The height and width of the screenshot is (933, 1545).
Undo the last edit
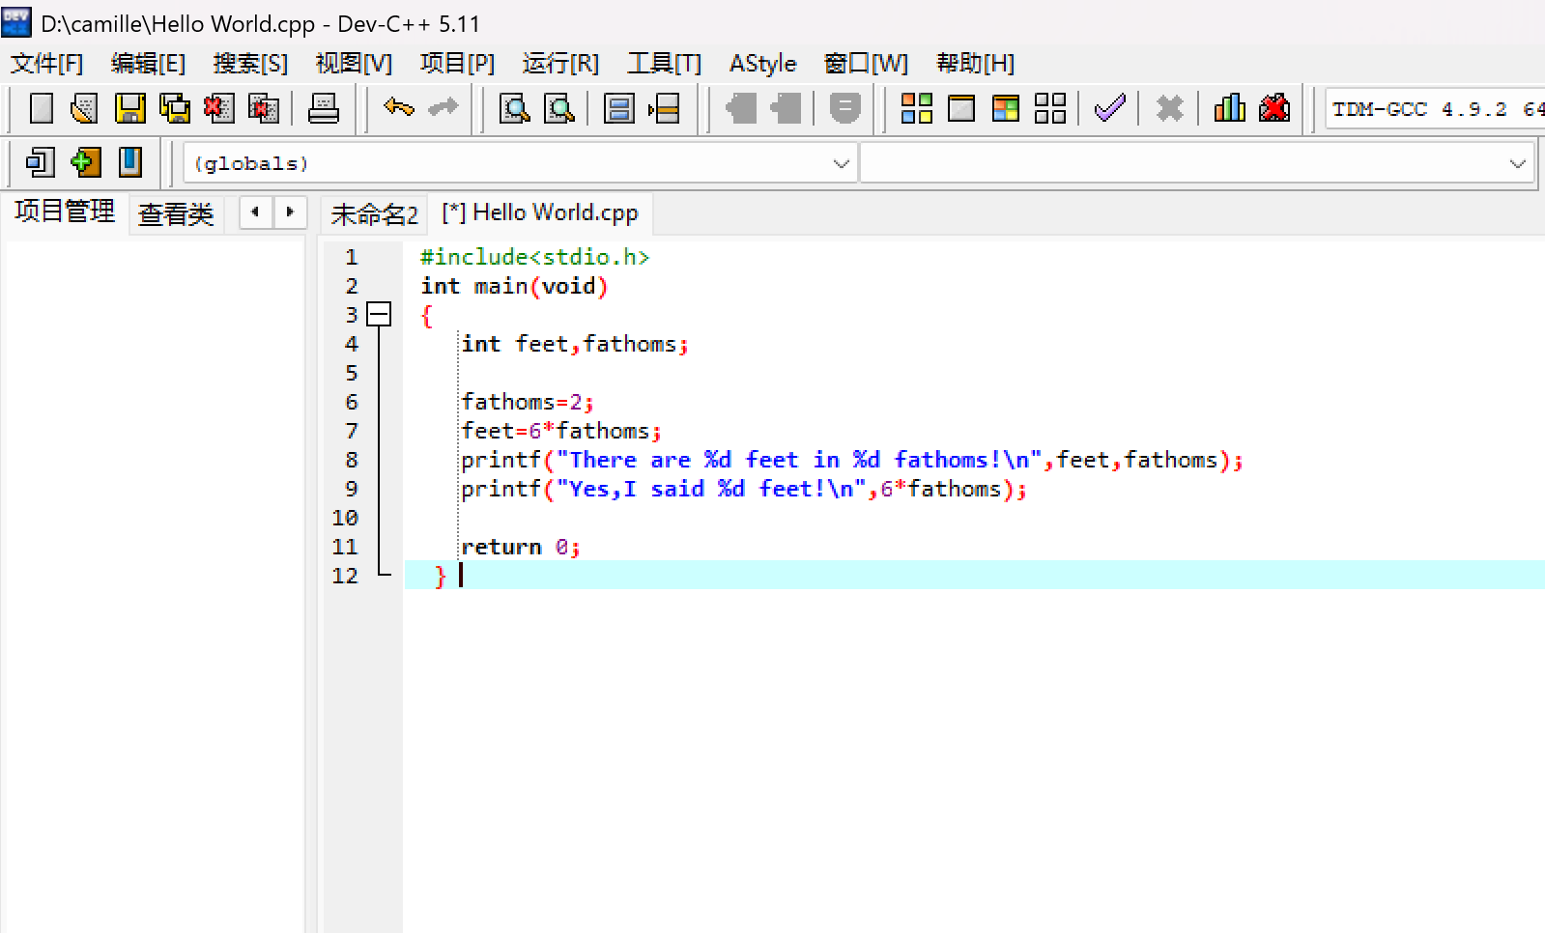pyautogui.click(x=398, y=107)
